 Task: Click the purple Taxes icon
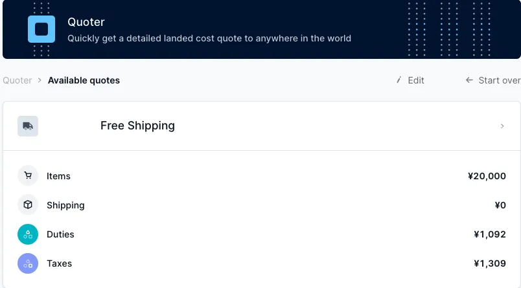(x=28, y=263)
